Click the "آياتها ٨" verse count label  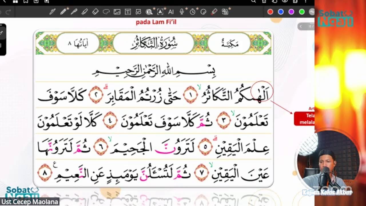(x=78, y=43)
